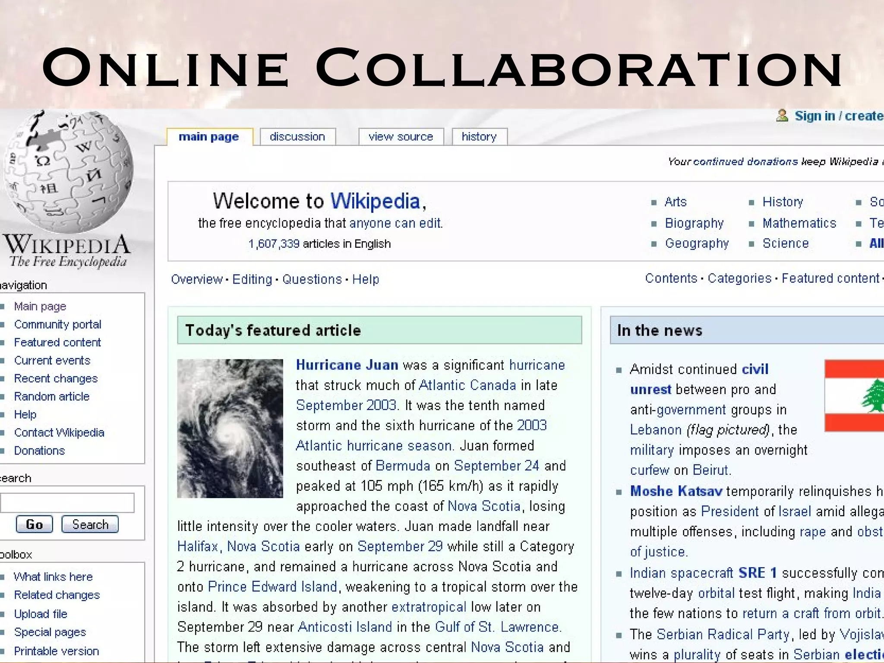
Task: Open Recent changes in sidebar
Action: (x=56, y=379)
